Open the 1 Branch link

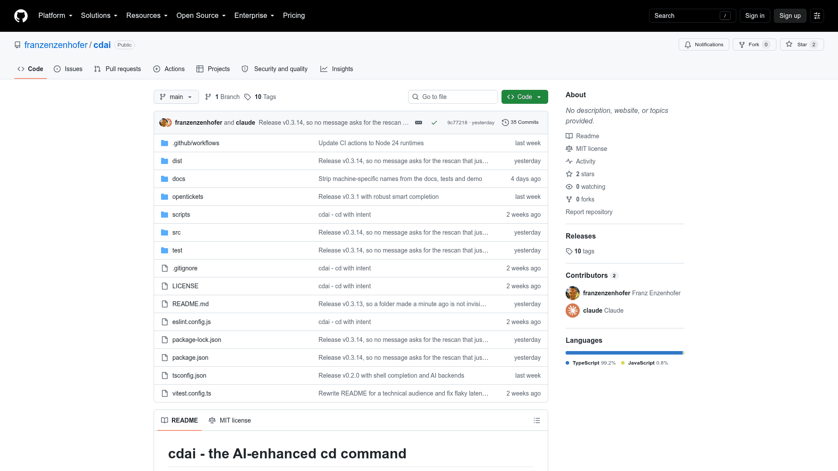point(222,97)
